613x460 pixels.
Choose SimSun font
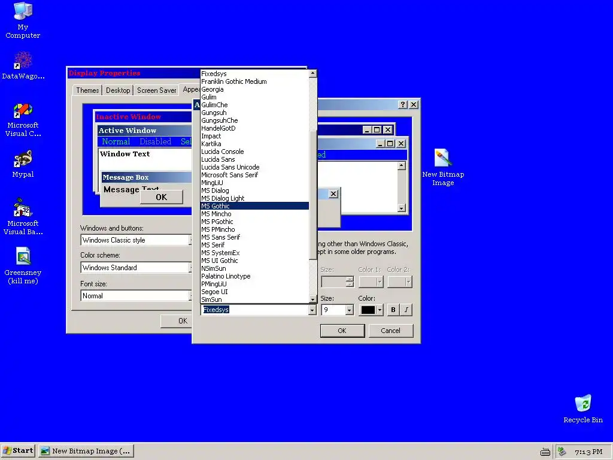(x=254, y=299)
